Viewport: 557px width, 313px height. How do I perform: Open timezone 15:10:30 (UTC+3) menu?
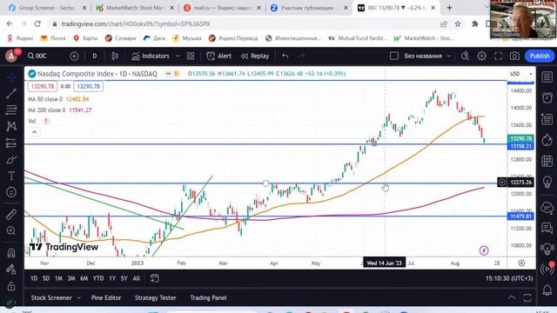pyautogui.click(x=509, y=278)
